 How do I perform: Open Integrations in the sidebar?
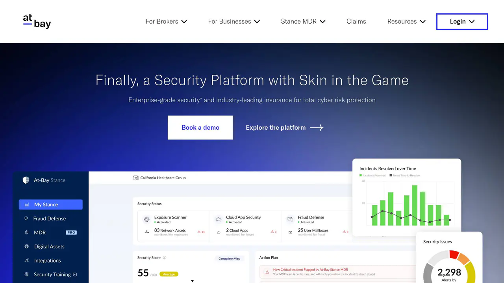pos(48,261)
